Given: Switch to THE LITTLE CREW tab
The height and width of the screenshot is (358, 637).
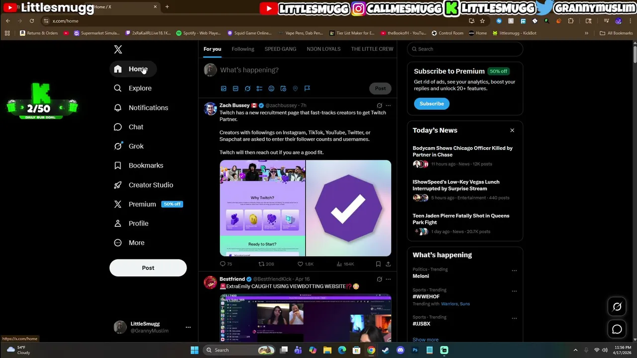Looking at the screenshot, I should pos(372,49).
